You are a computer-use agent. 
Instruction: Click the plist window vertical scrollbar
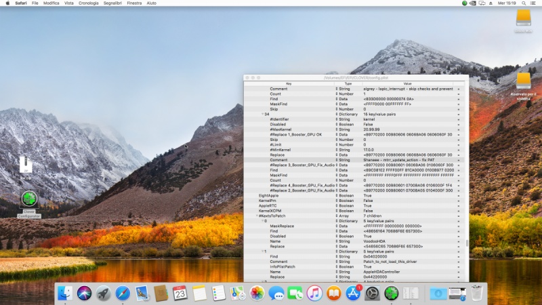pyautogui.click(x=467, y=244)
